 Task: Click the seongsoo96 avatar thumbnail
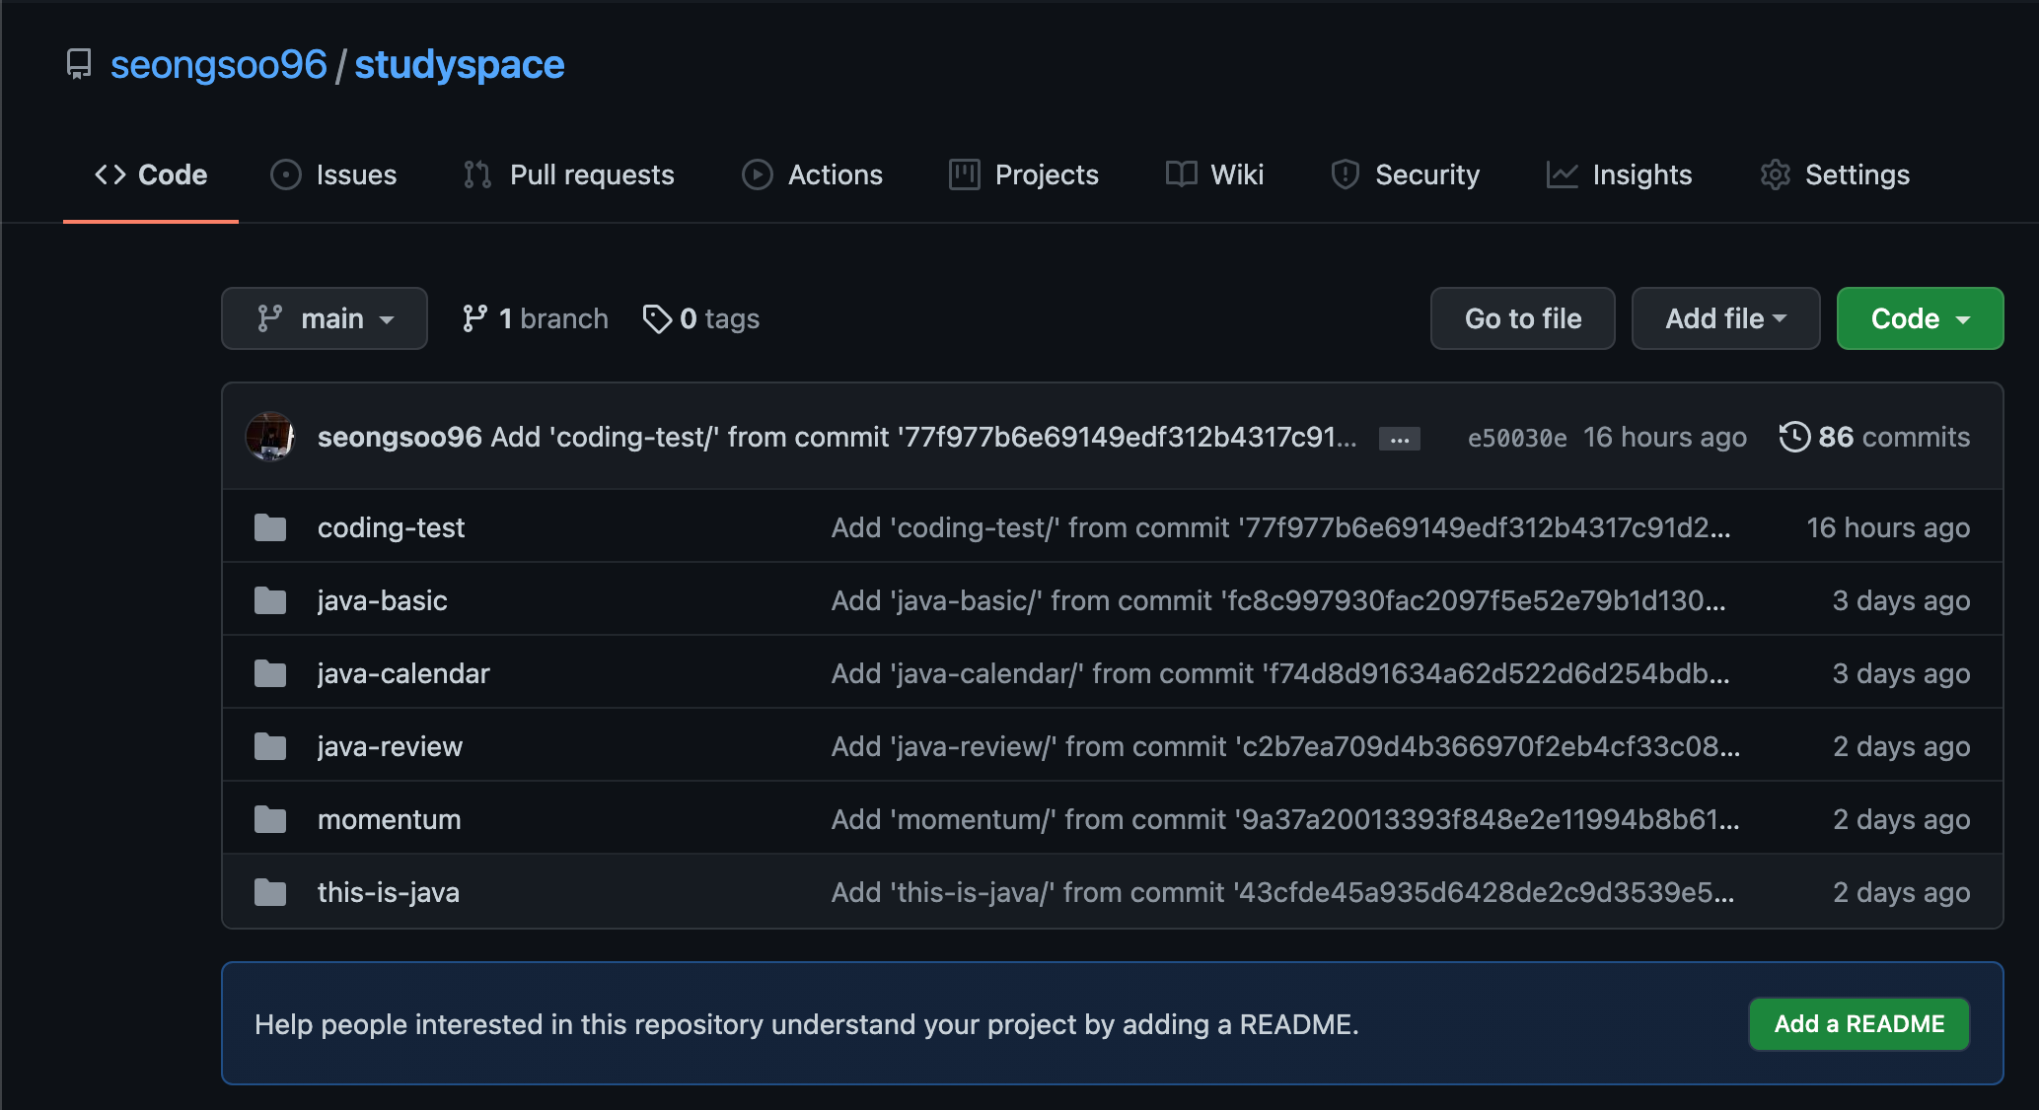(270, 437)
